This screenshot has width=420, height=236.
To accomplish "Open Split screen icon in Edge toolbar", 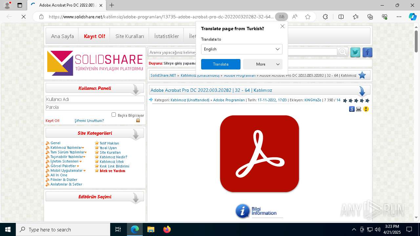I will (341, 17).
